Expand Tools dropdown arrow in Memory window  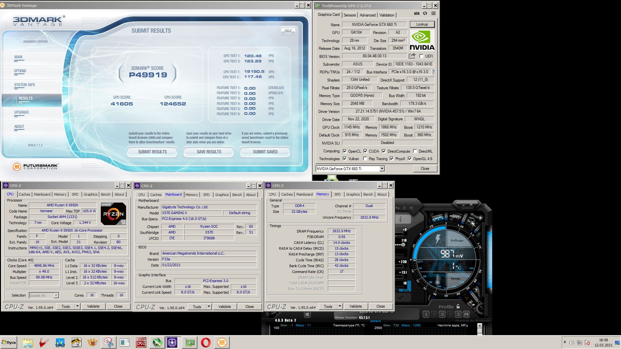click(x=340, y=306)
